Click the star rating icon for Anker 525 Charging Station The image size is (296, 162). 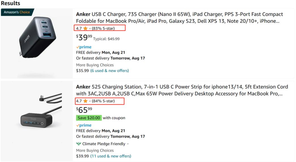coord(85,101)
